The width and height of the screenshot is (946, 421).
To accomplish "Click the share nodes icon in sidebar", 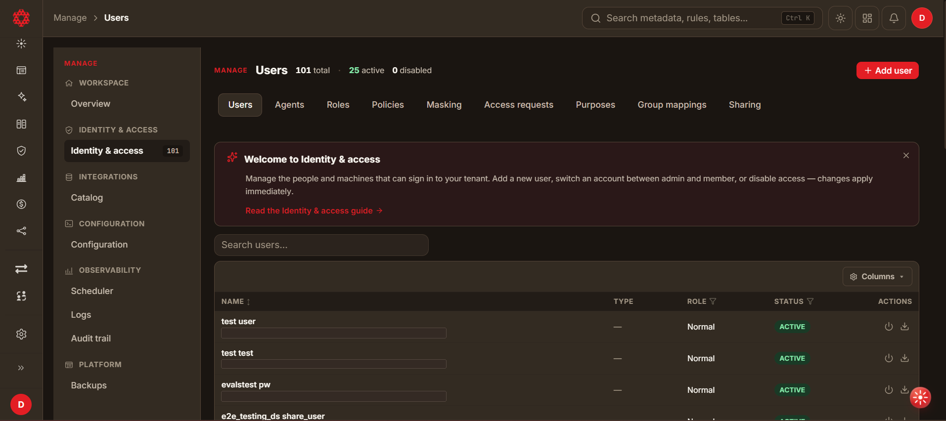I will click(x=21, y=231).
